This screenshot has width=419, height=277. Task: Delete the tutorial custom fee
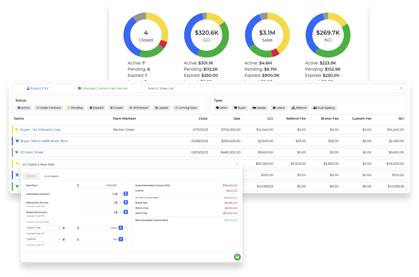pos(64,240)
